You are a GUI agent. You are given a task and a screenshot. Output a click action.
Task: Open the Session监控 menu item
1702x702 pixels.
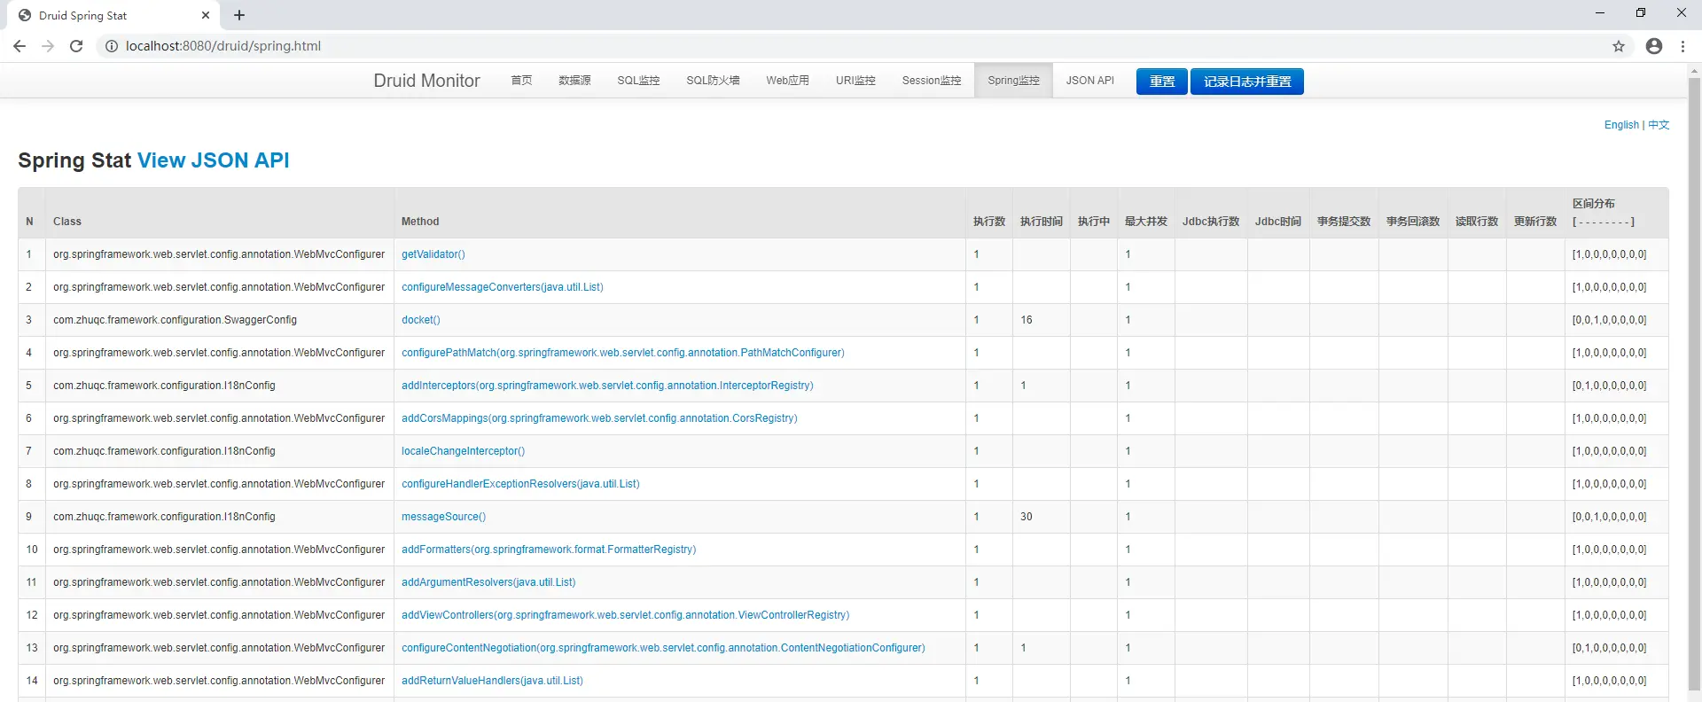pos(932,81)
